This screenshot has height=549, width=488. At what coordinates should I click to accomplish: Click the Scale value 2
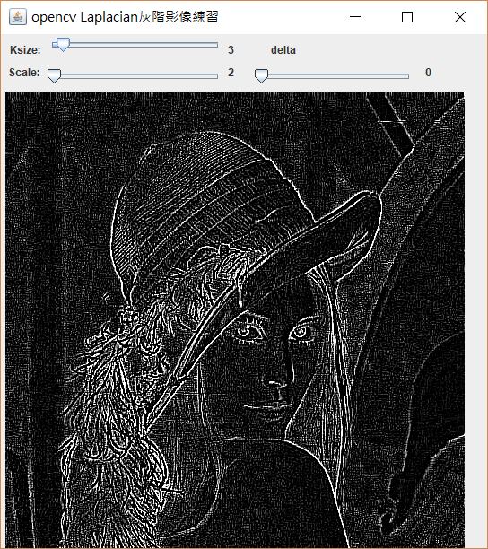[x=231, y=73]
